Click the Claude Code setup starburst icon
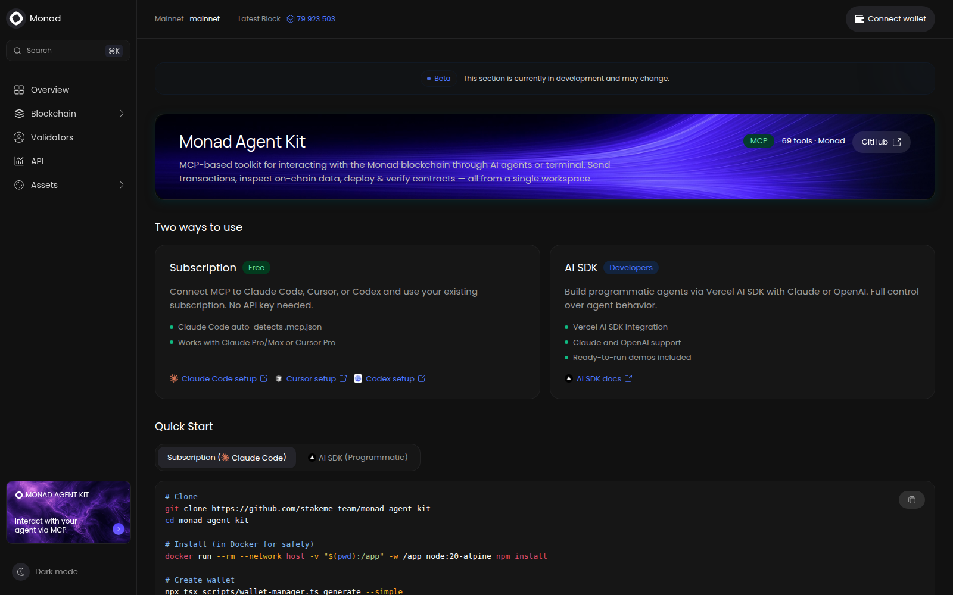Viewport: 953px width, 595px height. pyautogui.click(x=174, y=378)
